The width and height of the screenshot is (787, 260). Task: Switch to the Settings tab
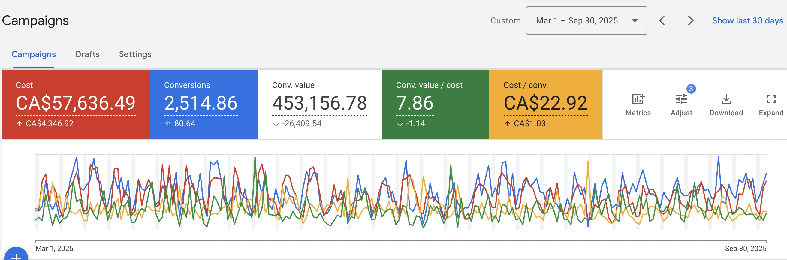tap(135, 54)
